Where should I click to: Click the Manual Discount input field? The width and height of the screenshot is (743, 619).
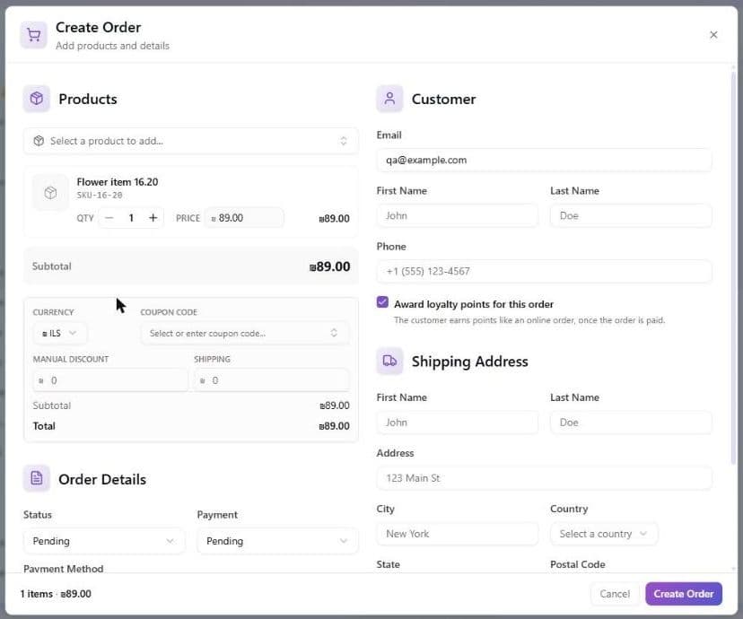110,380
